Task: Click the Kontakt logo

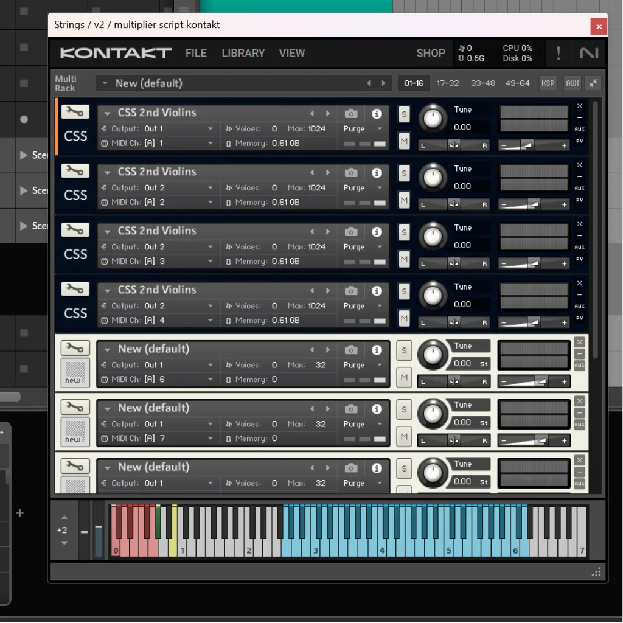Action: pos(116,53)
